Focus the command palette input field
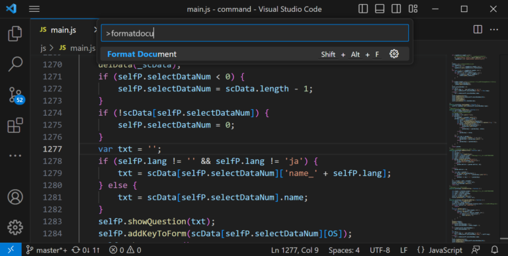 (255, 32)
